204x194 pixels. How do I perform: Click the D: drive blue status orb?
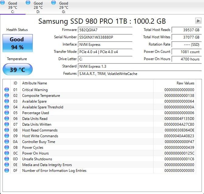click(x=28, y=2)
